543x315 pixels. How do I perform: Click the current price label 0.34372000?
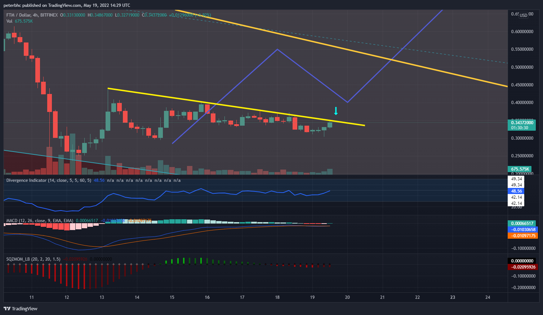(x=522, y=123)
